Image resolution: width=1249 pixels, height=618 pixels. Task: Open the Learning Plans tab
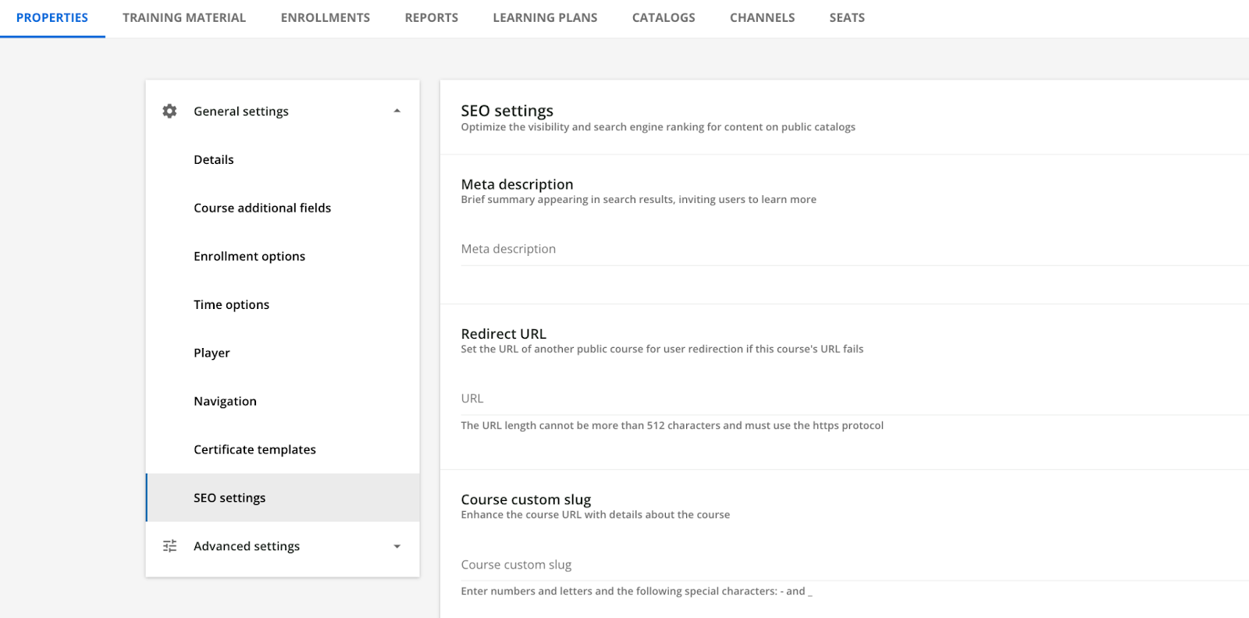point(545,18)
